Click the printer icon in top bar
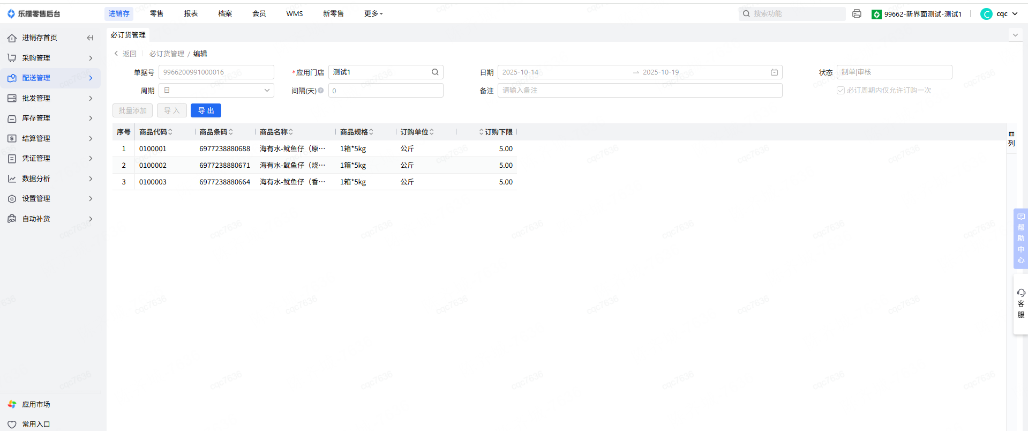Viewport: 1028px width, 431px height. (857, 14)
